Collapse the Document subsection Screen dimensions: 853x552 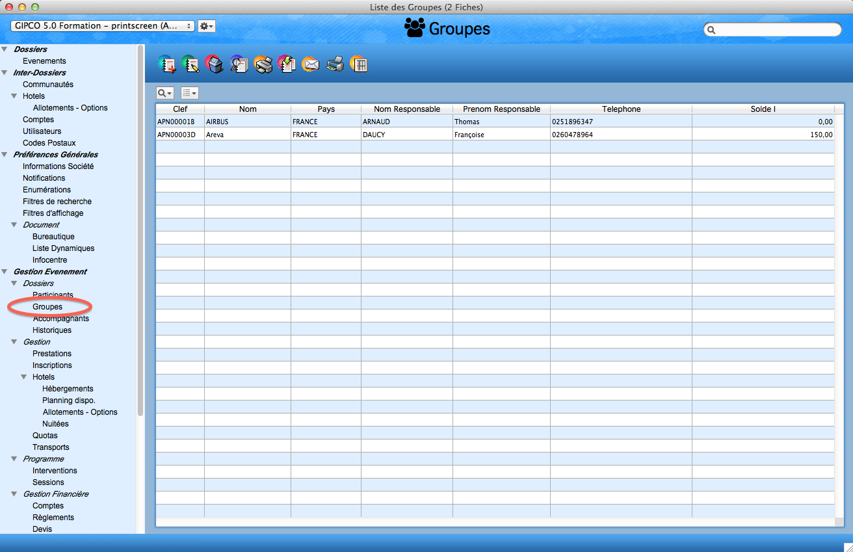coord(15,225)
